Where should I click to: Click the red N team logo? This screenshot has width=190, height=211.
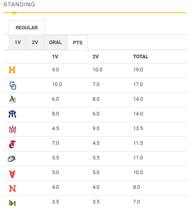click(x=13, y=188)
